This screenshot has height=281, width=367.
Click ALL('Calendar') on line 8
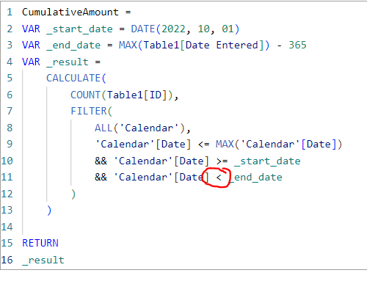[x=139, y=128]
